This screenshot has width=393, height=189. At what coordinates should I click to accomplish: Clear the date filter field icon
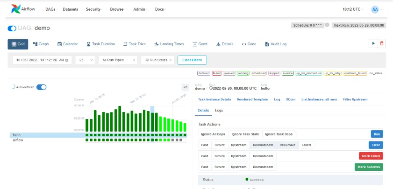point(67,60)
